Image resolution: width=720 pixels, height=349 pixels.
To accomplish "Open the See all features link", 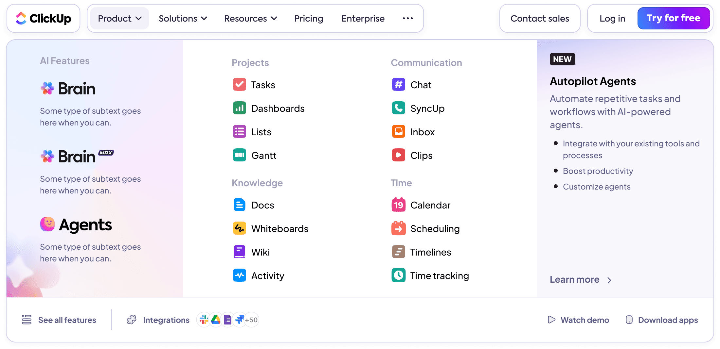I will coord(67,320).
